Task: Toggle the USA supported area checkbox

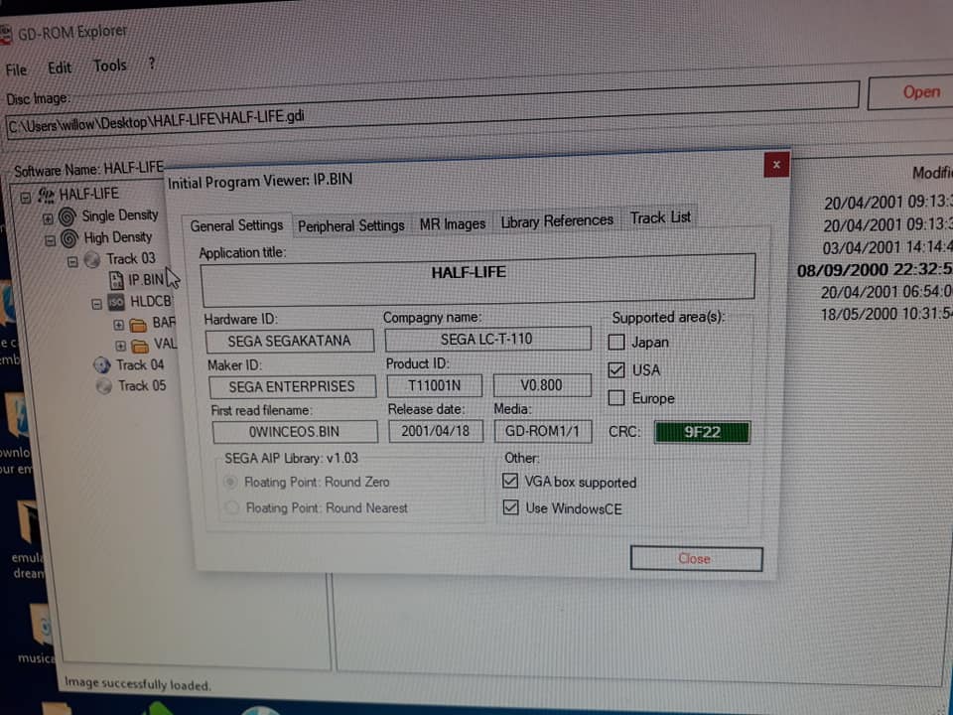Action: [x=616, y=369]
